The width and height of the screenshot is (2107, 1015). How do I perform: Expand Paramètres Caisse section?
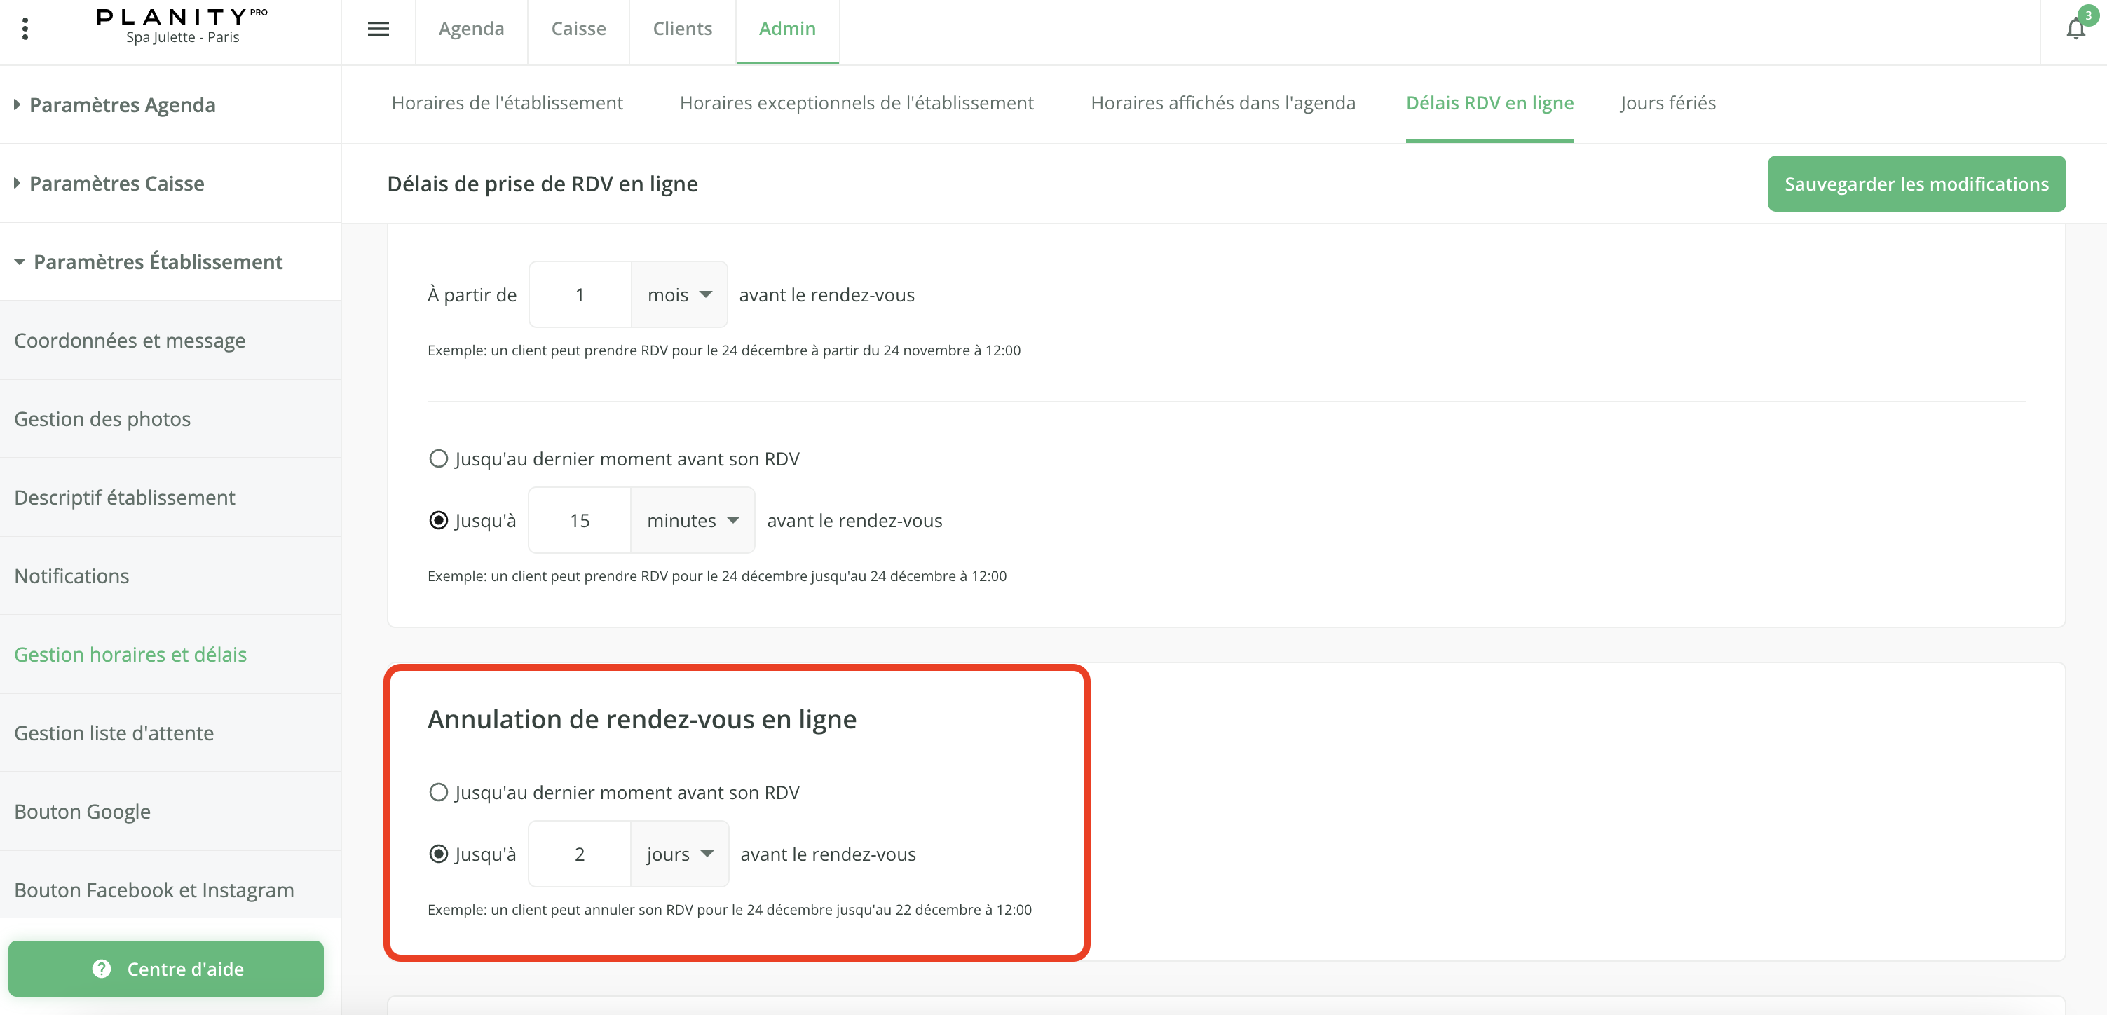pyautogui.click(x=116, y=183)
